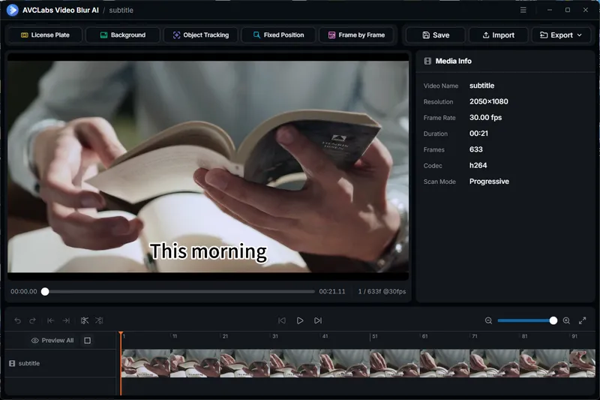The width and height of the screenshot is (600, 400).
Task: Click the Save button
Action: pos(436,35)
